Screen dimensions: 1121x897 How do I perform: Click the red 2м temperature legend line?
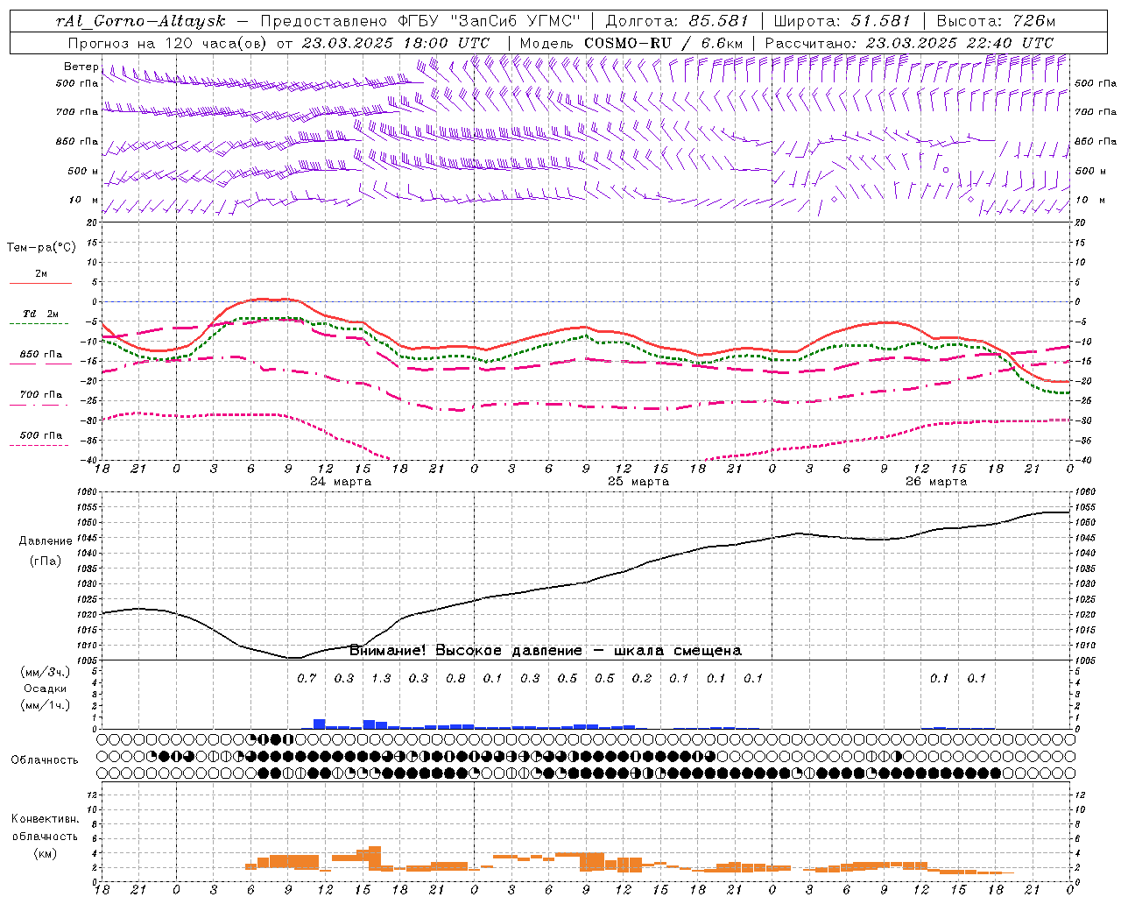[x=40, y=284]
